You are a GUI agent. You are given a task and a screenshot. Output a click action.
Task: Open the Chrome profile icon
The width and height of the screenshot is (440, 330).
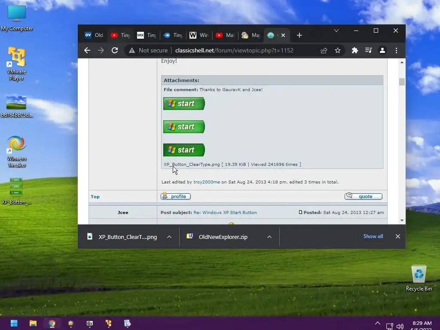[x=382, y=51]
